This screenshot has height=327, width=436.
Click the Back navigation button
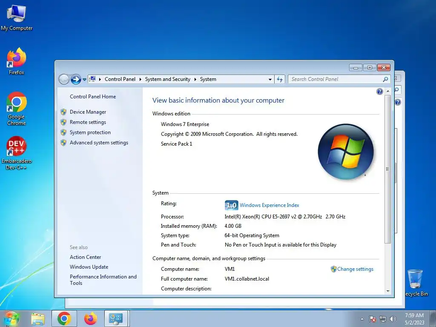click(x=64, y=79)
